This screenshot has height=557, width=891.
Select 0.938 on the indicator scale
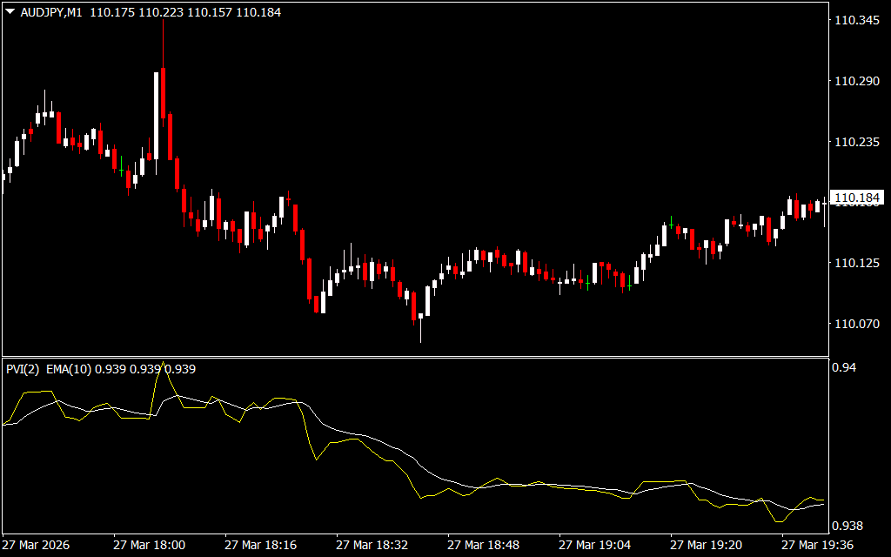point(848,526)
